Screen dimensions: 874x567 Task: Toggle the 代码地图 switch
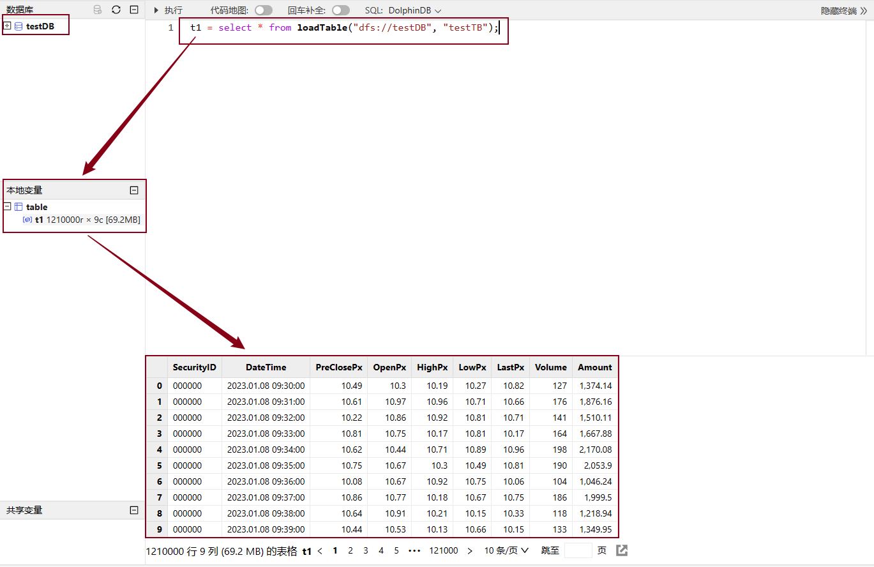coord(263,10)
